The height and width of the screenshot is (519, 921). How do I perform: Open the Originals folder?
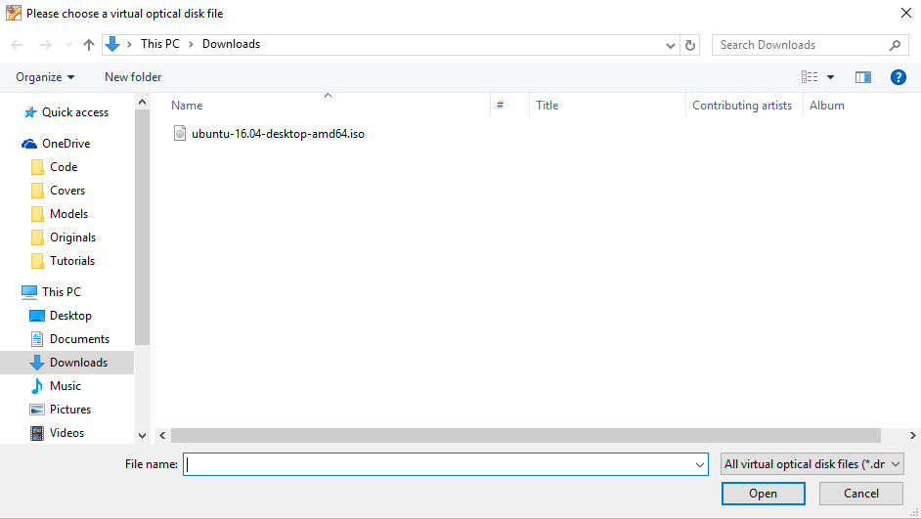[72, 238]
